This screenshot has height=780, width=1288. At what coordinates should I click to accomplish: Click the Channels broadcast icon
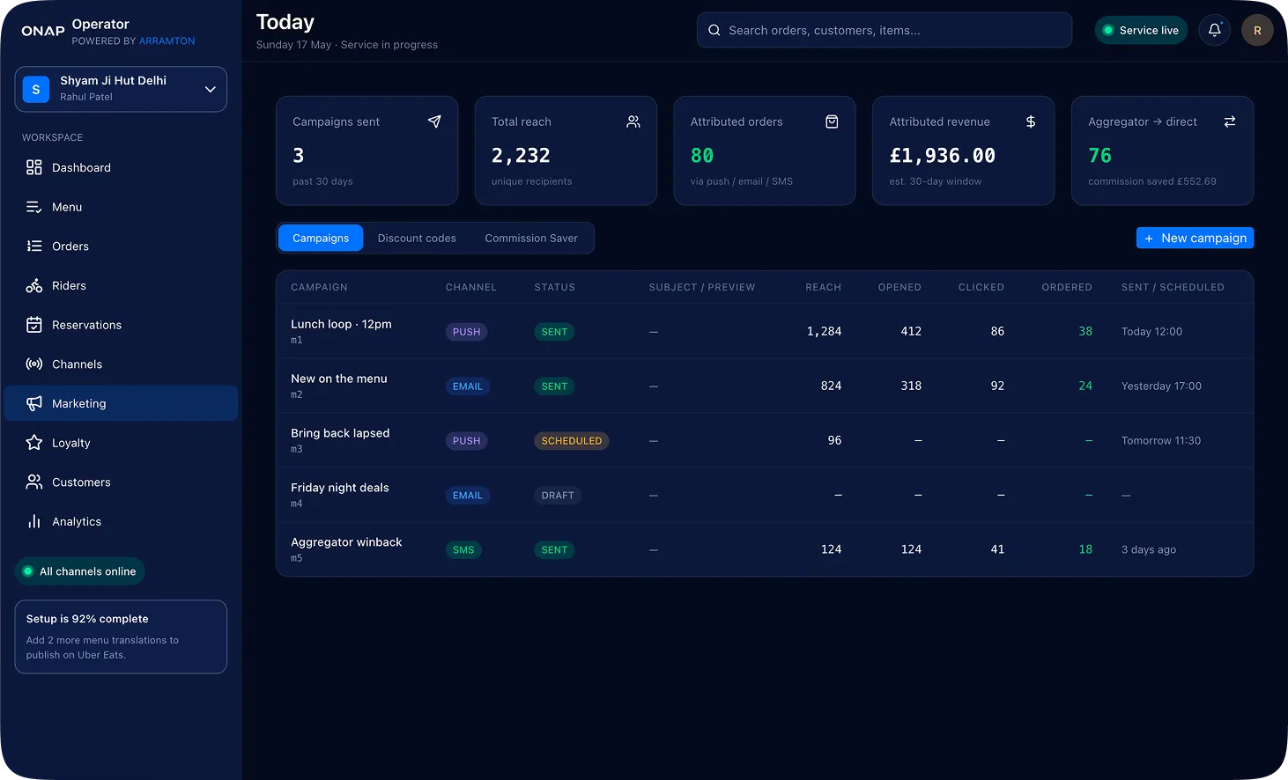pyautogui.click(x=34, y=364)
